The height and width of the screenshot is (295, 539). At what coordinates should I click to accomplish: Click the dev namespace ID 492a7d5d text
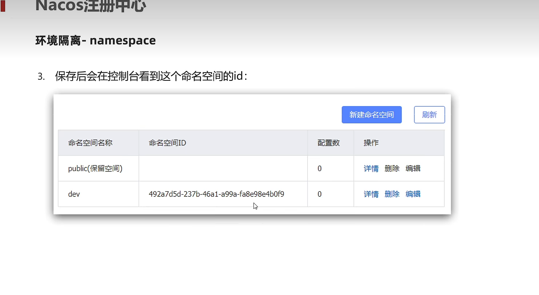pyautogui.click(x=216, y=194)
